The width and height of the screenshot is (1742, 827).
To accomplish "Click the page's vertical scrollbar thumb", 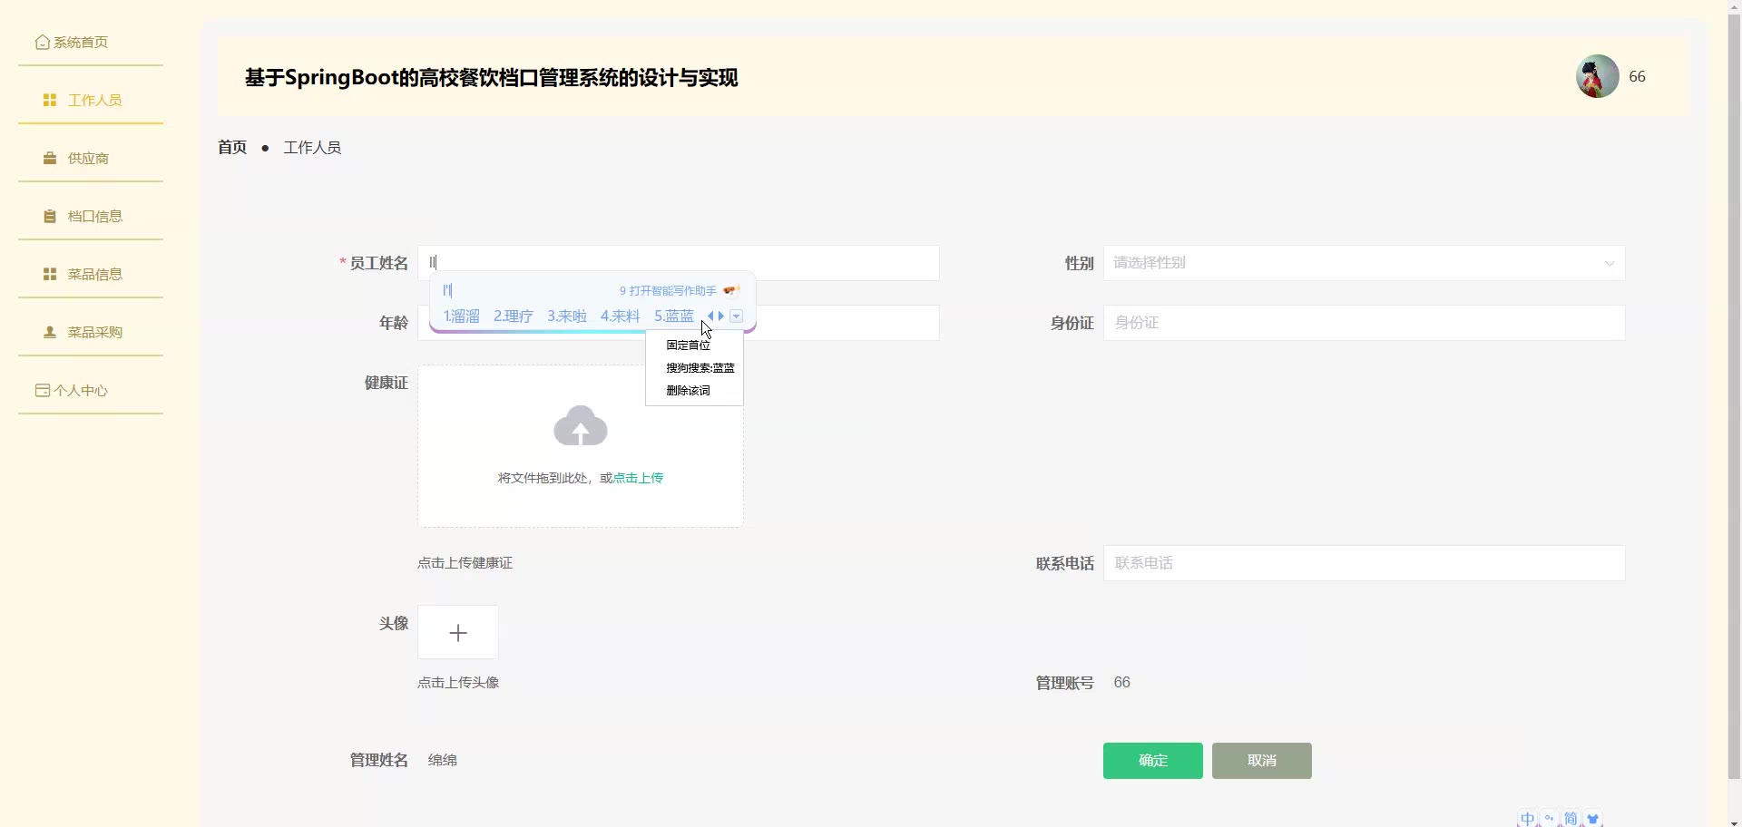I will coord(1735,396).
